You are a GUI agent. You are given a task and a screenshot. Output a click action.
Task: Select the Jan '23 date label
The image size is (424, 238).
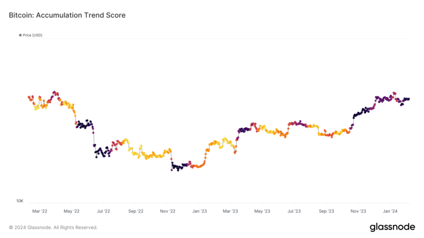[x=200, y=211]
